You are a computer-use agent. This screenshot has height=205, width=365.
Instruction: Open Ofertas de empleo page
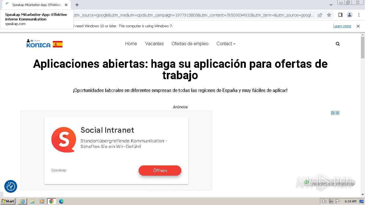(190, 44)
